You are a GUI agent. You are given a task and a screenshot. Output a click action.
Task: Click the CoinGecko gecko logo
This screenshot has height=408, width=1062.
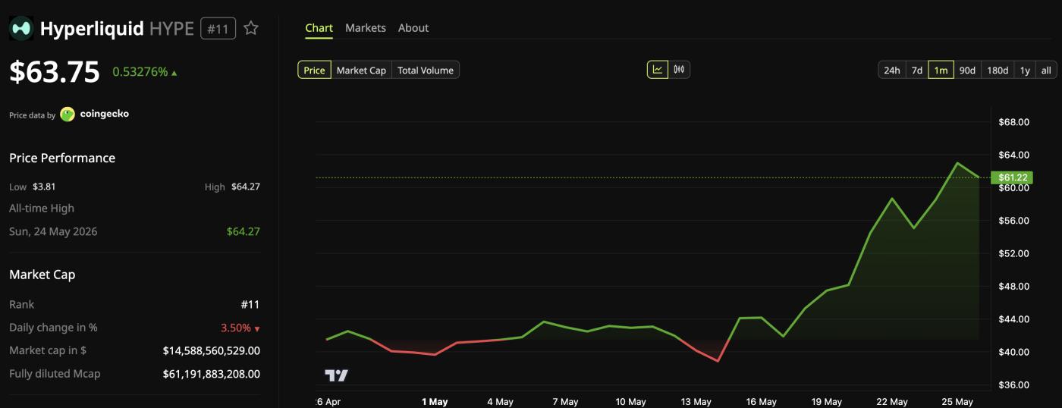click(x=68, y=114)
